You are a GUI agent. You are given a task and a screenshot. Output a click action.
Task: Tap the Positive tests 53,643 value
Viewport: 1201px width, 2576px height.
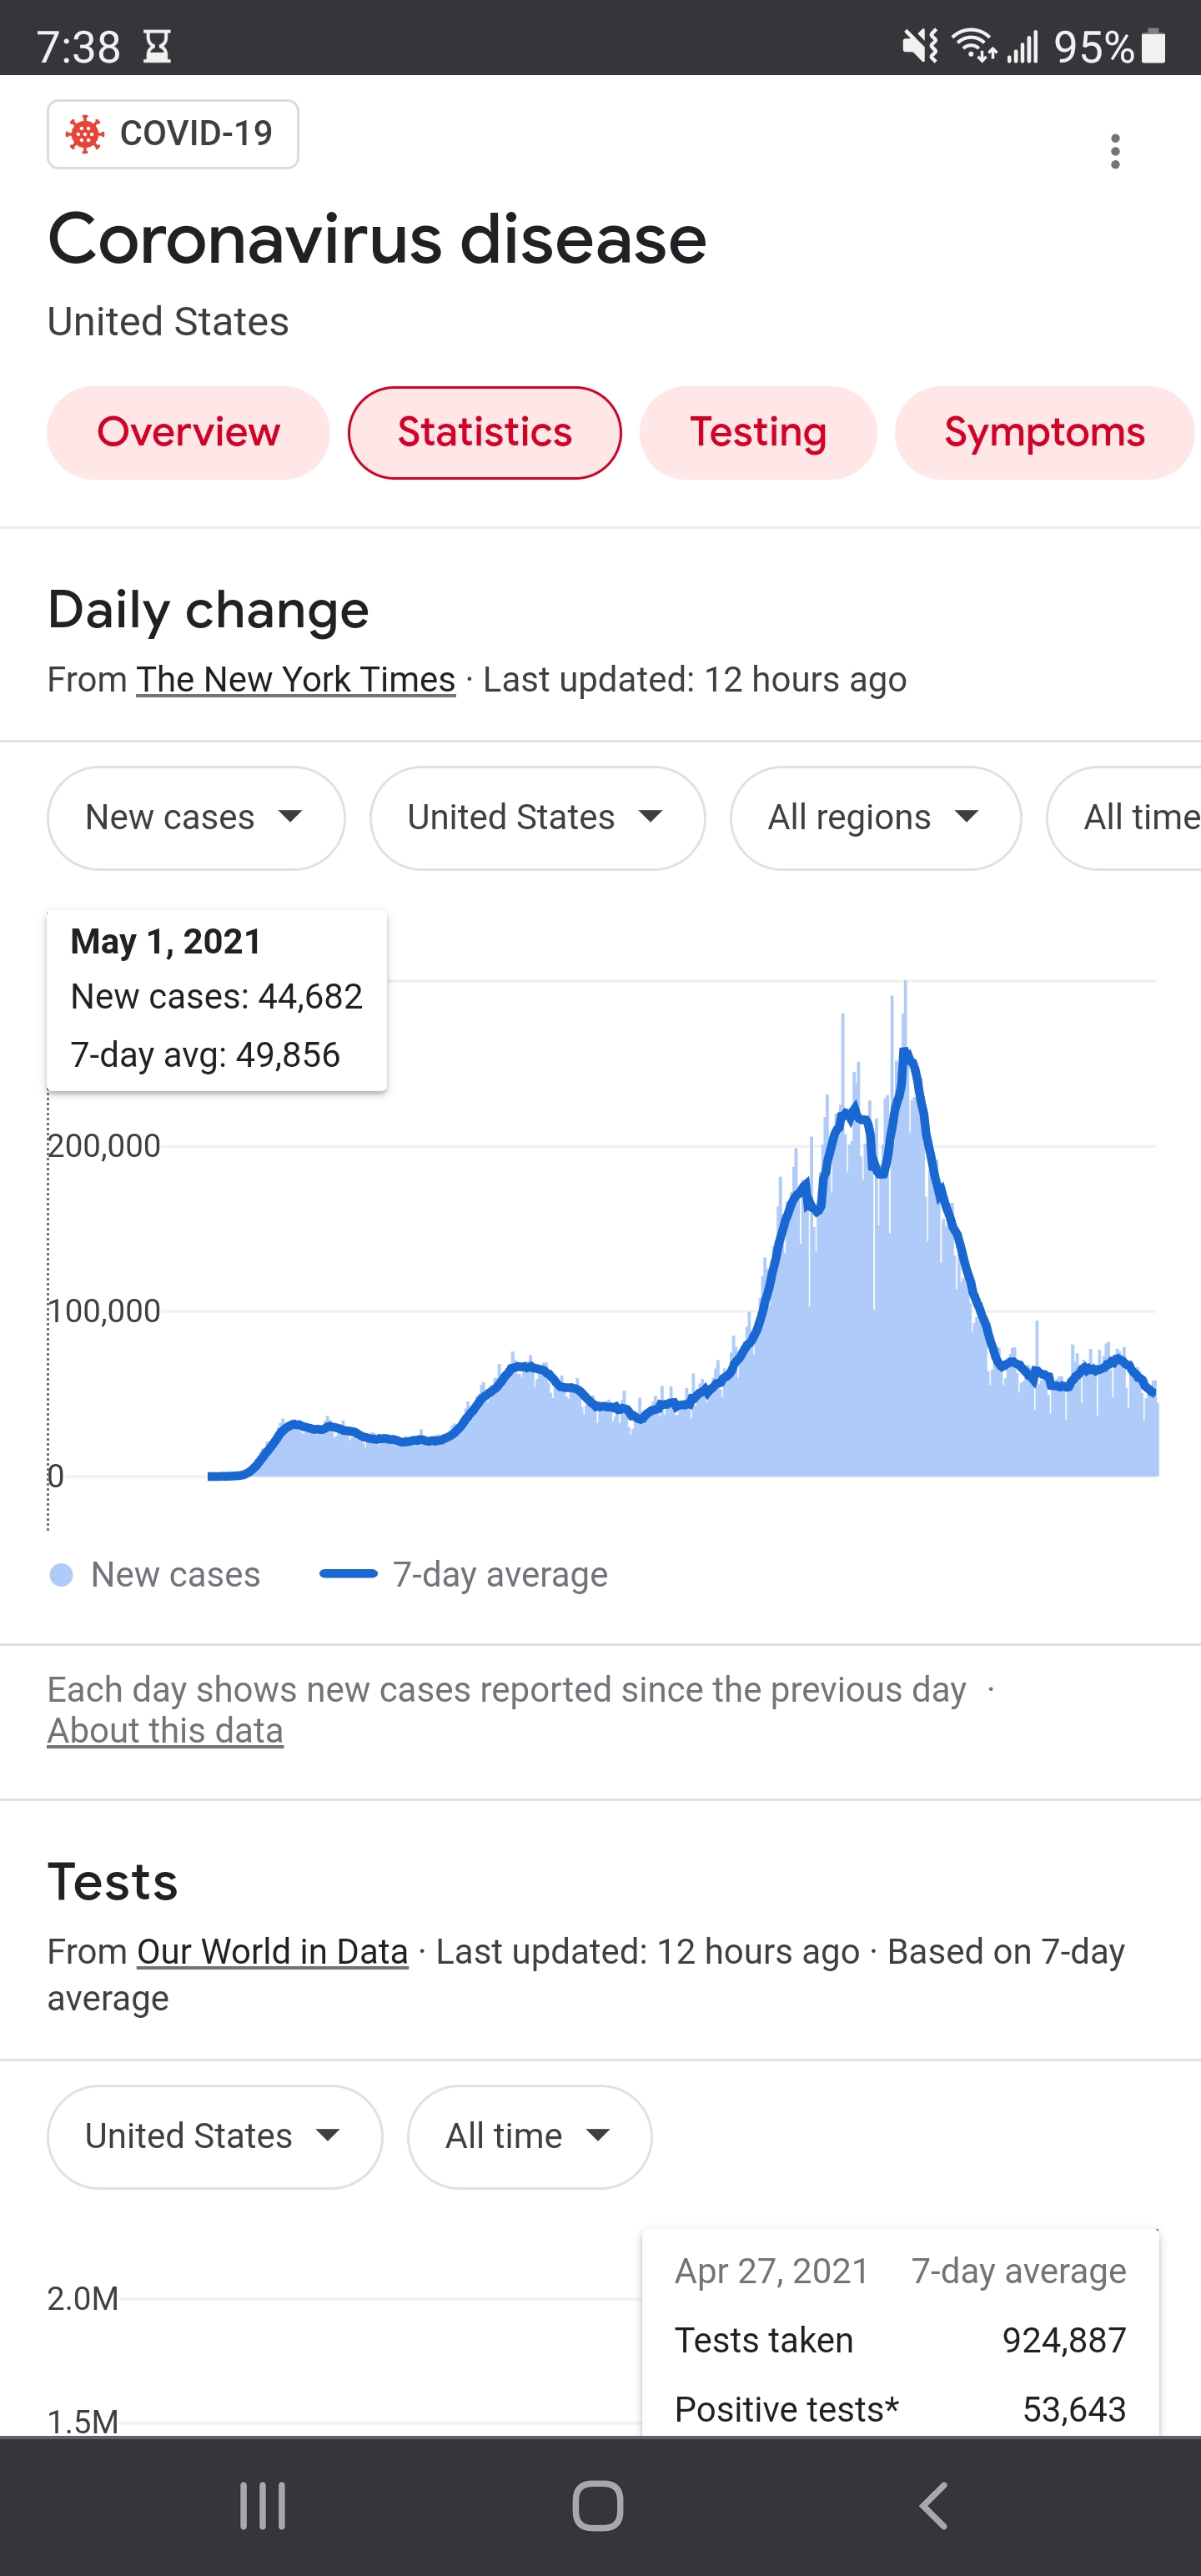[1074, 2410]
